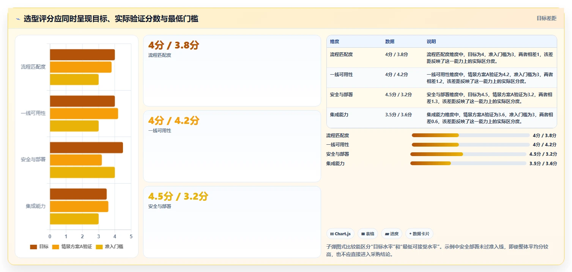This screenshot has height=272, width=572.
Task: Click the yellow 准入门槛 bar for 安全与部署
Action: 82,172
